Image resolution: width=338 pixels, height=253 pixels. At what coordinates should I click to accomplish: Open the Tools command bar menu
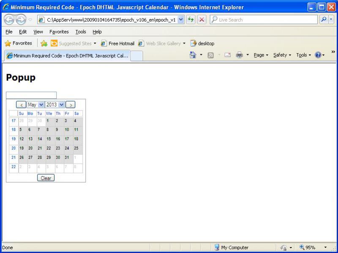(303, 55)
